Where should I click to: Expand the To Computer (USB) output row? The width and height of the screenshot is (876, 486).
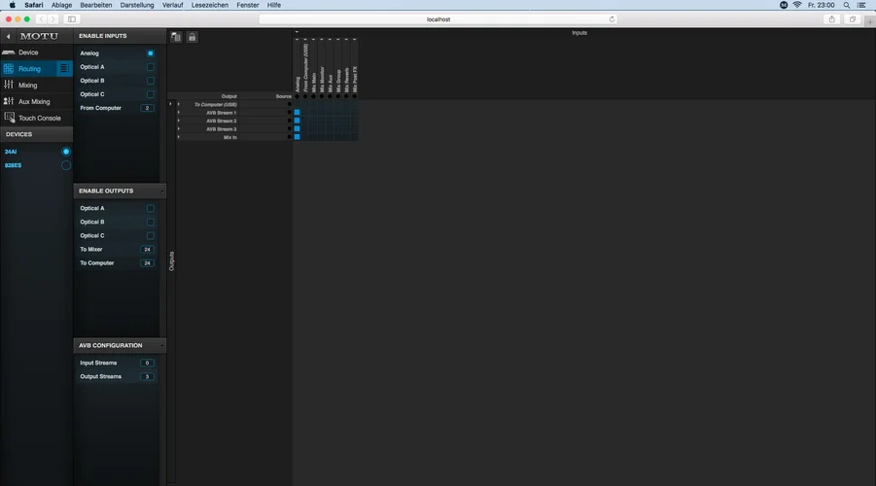[178, 104]
